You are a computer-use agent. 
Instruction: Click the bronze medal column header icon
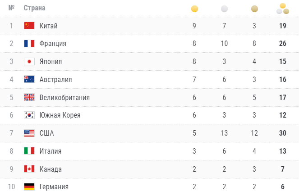254,9
